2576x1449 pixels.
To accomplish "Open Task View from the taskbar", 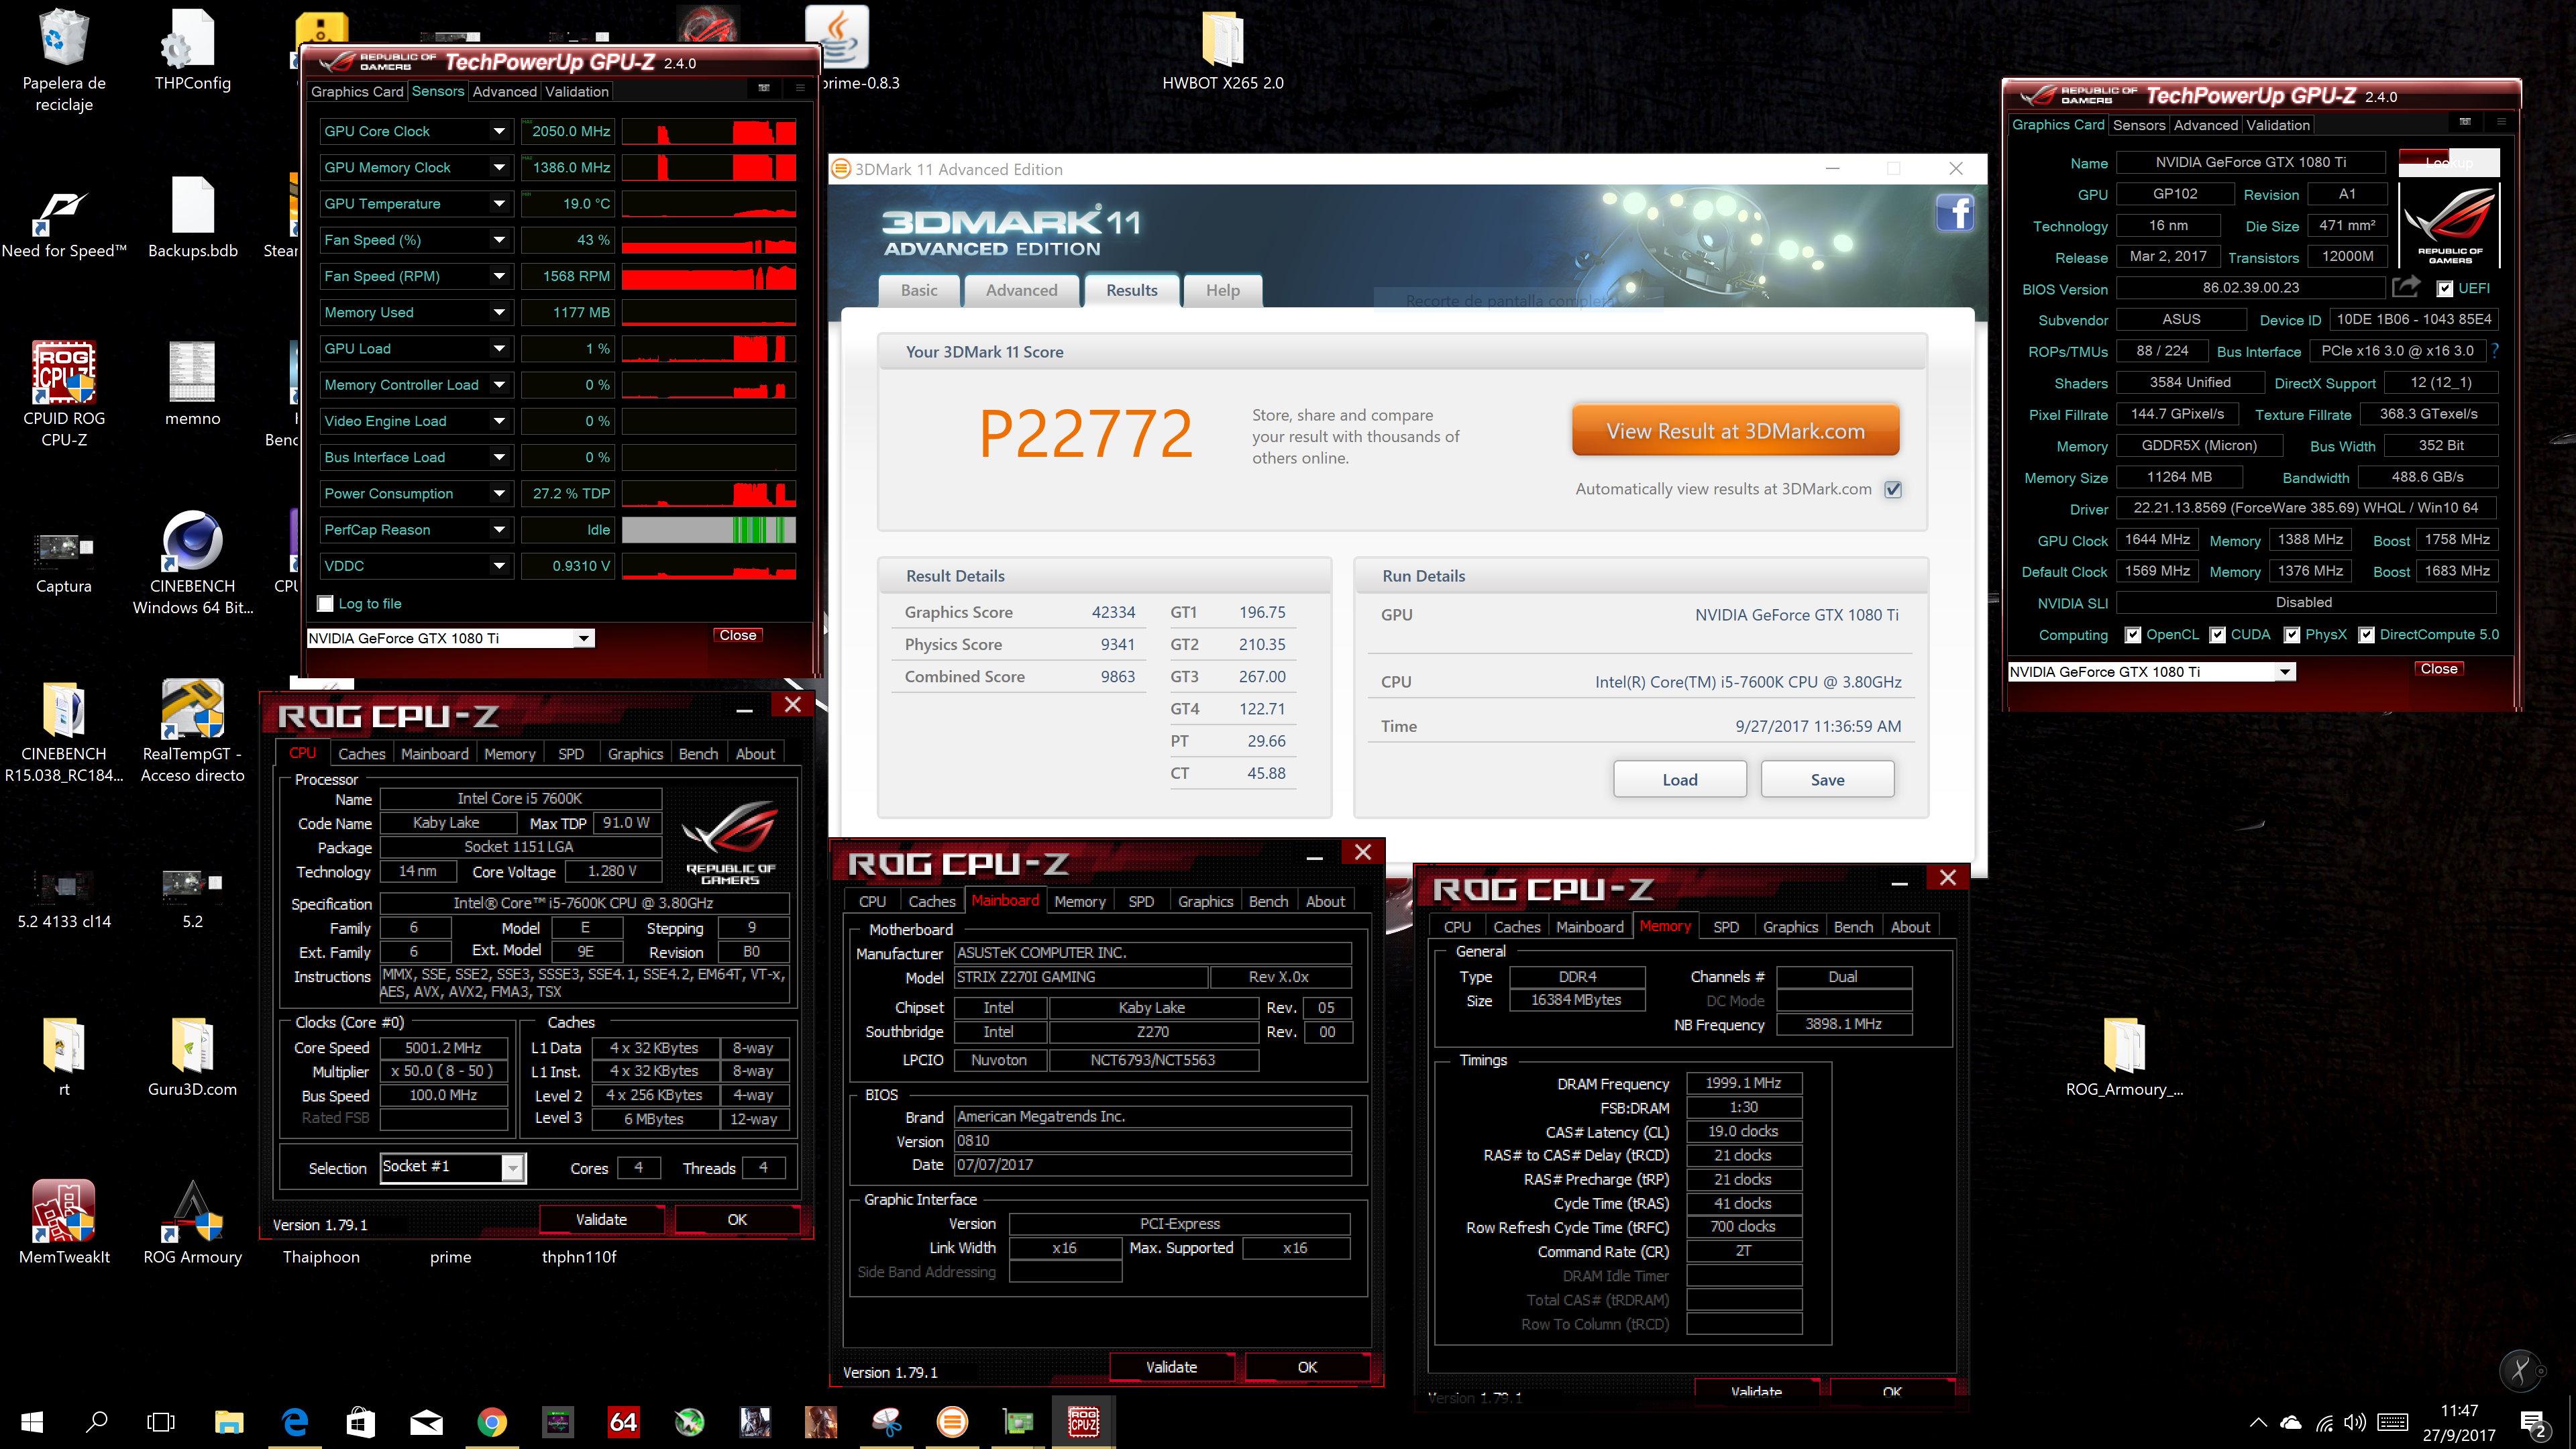I will tap(160, 1421).
